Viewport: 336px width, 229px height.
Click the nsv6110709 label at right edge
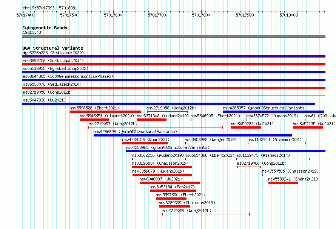[320, 116]
